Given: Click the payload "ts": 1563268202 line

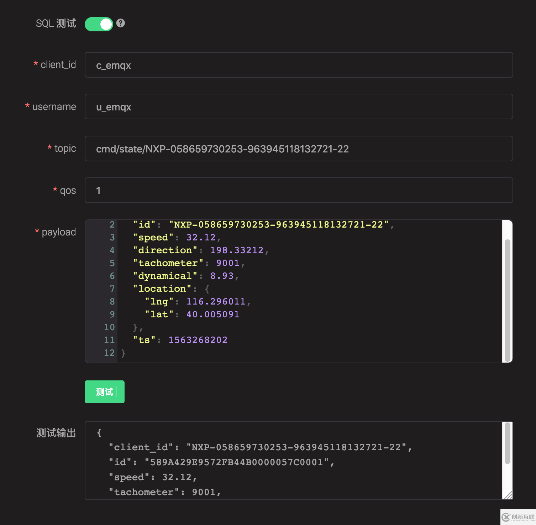Looking at the screenshot, I should coord(180,340).
